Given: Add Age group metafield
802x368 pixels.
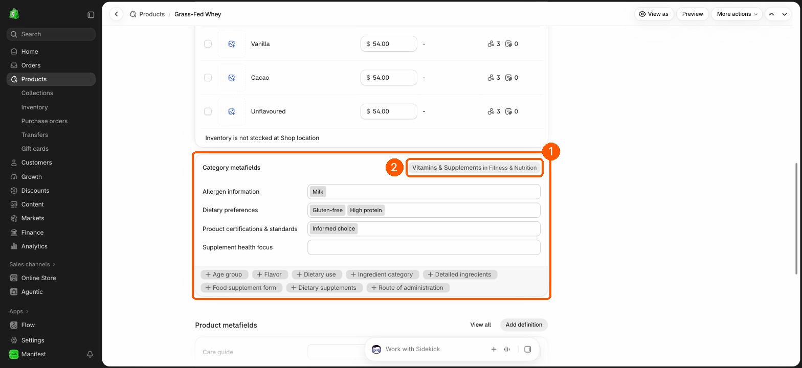Looking at the screenshot, I should point(224,274).
